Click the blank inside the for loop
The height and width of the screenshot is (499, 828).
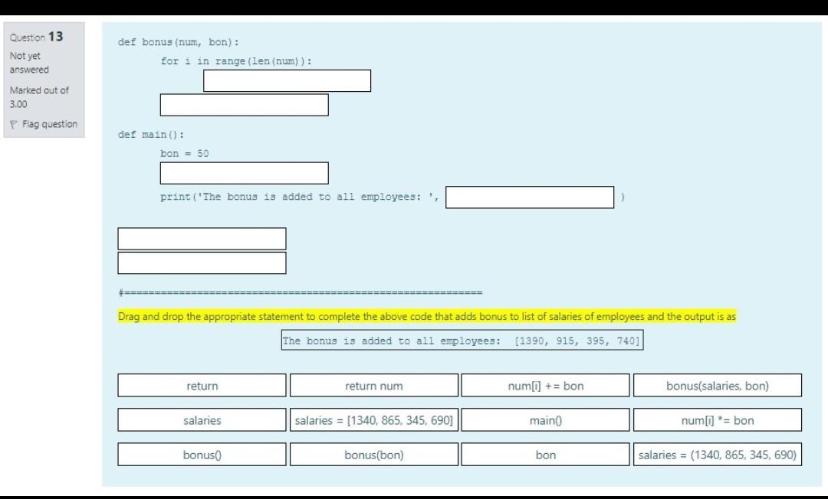coord(287,80)
